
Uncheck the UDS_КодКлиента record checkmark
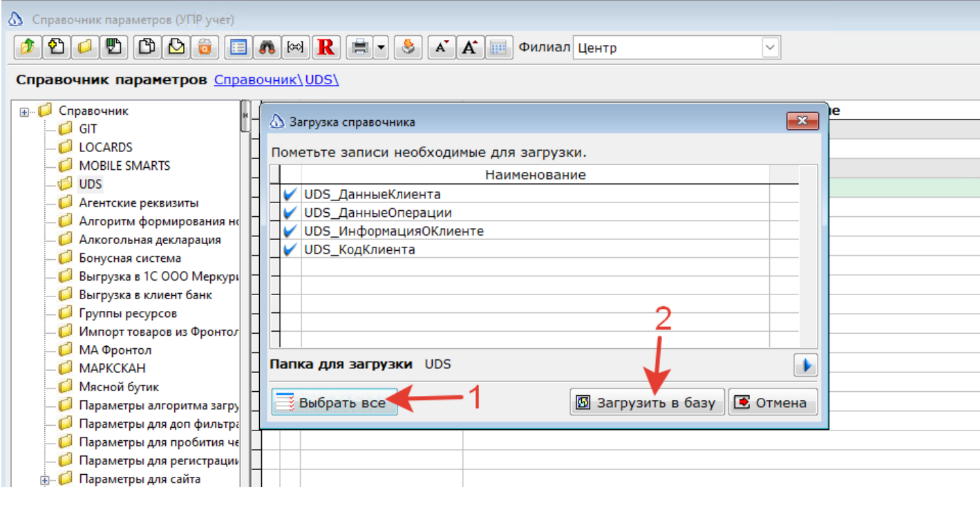(290, 249)
